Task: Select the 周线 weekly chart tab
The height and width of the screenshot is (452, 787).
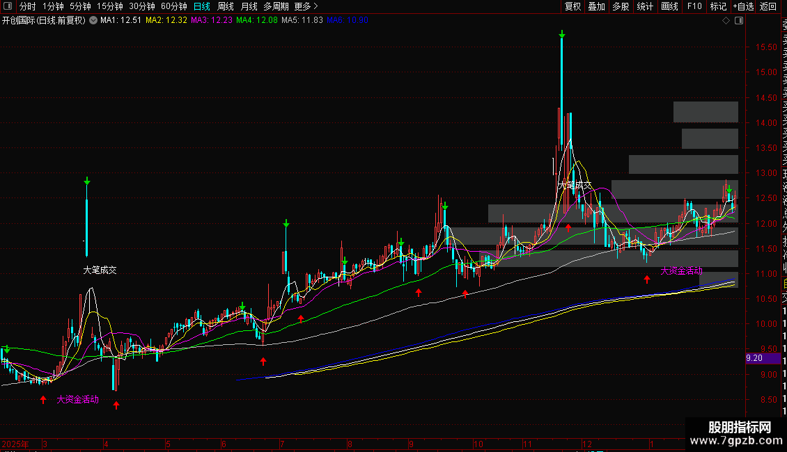Action: (226, 6)
